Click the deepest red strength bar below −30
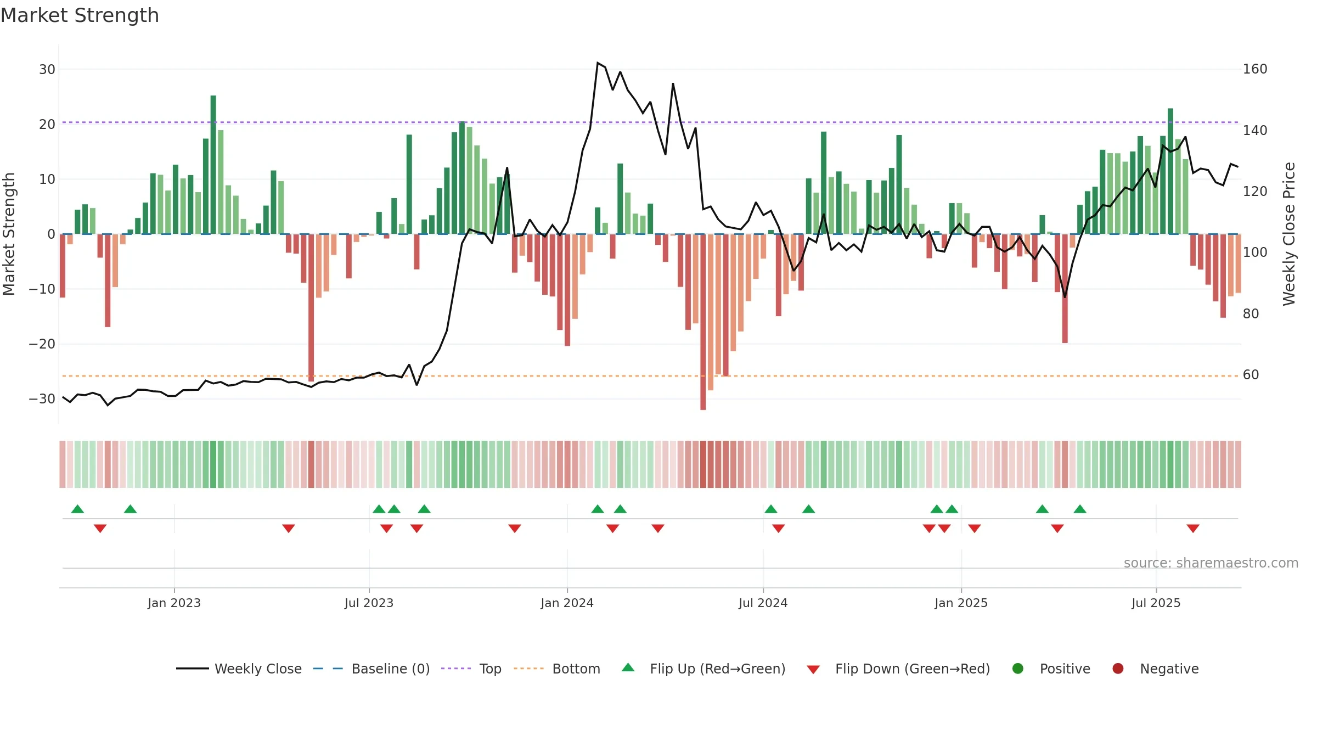 pyautogui.click(x=703, y=322)
